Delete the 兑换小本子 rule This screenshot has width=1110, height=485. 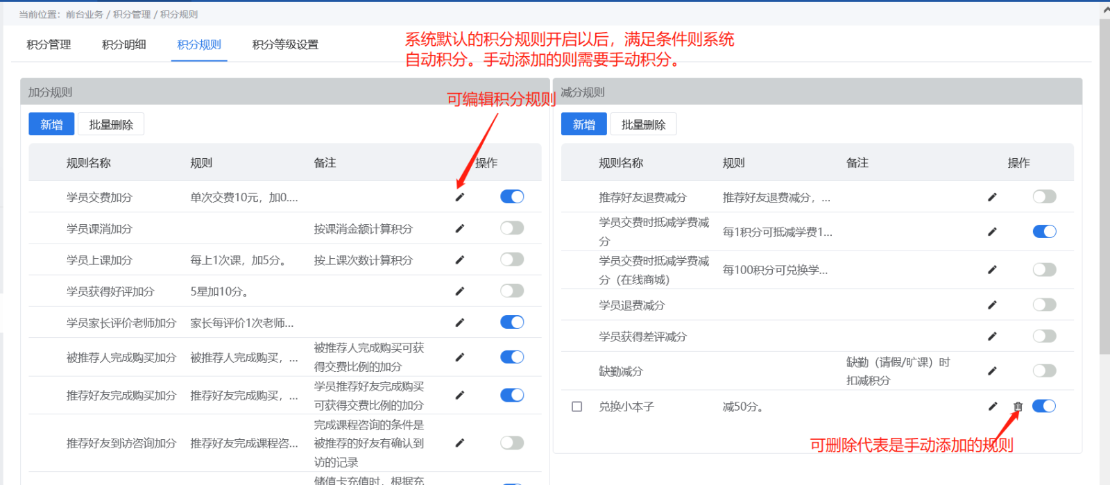[x=1018, y=407]
